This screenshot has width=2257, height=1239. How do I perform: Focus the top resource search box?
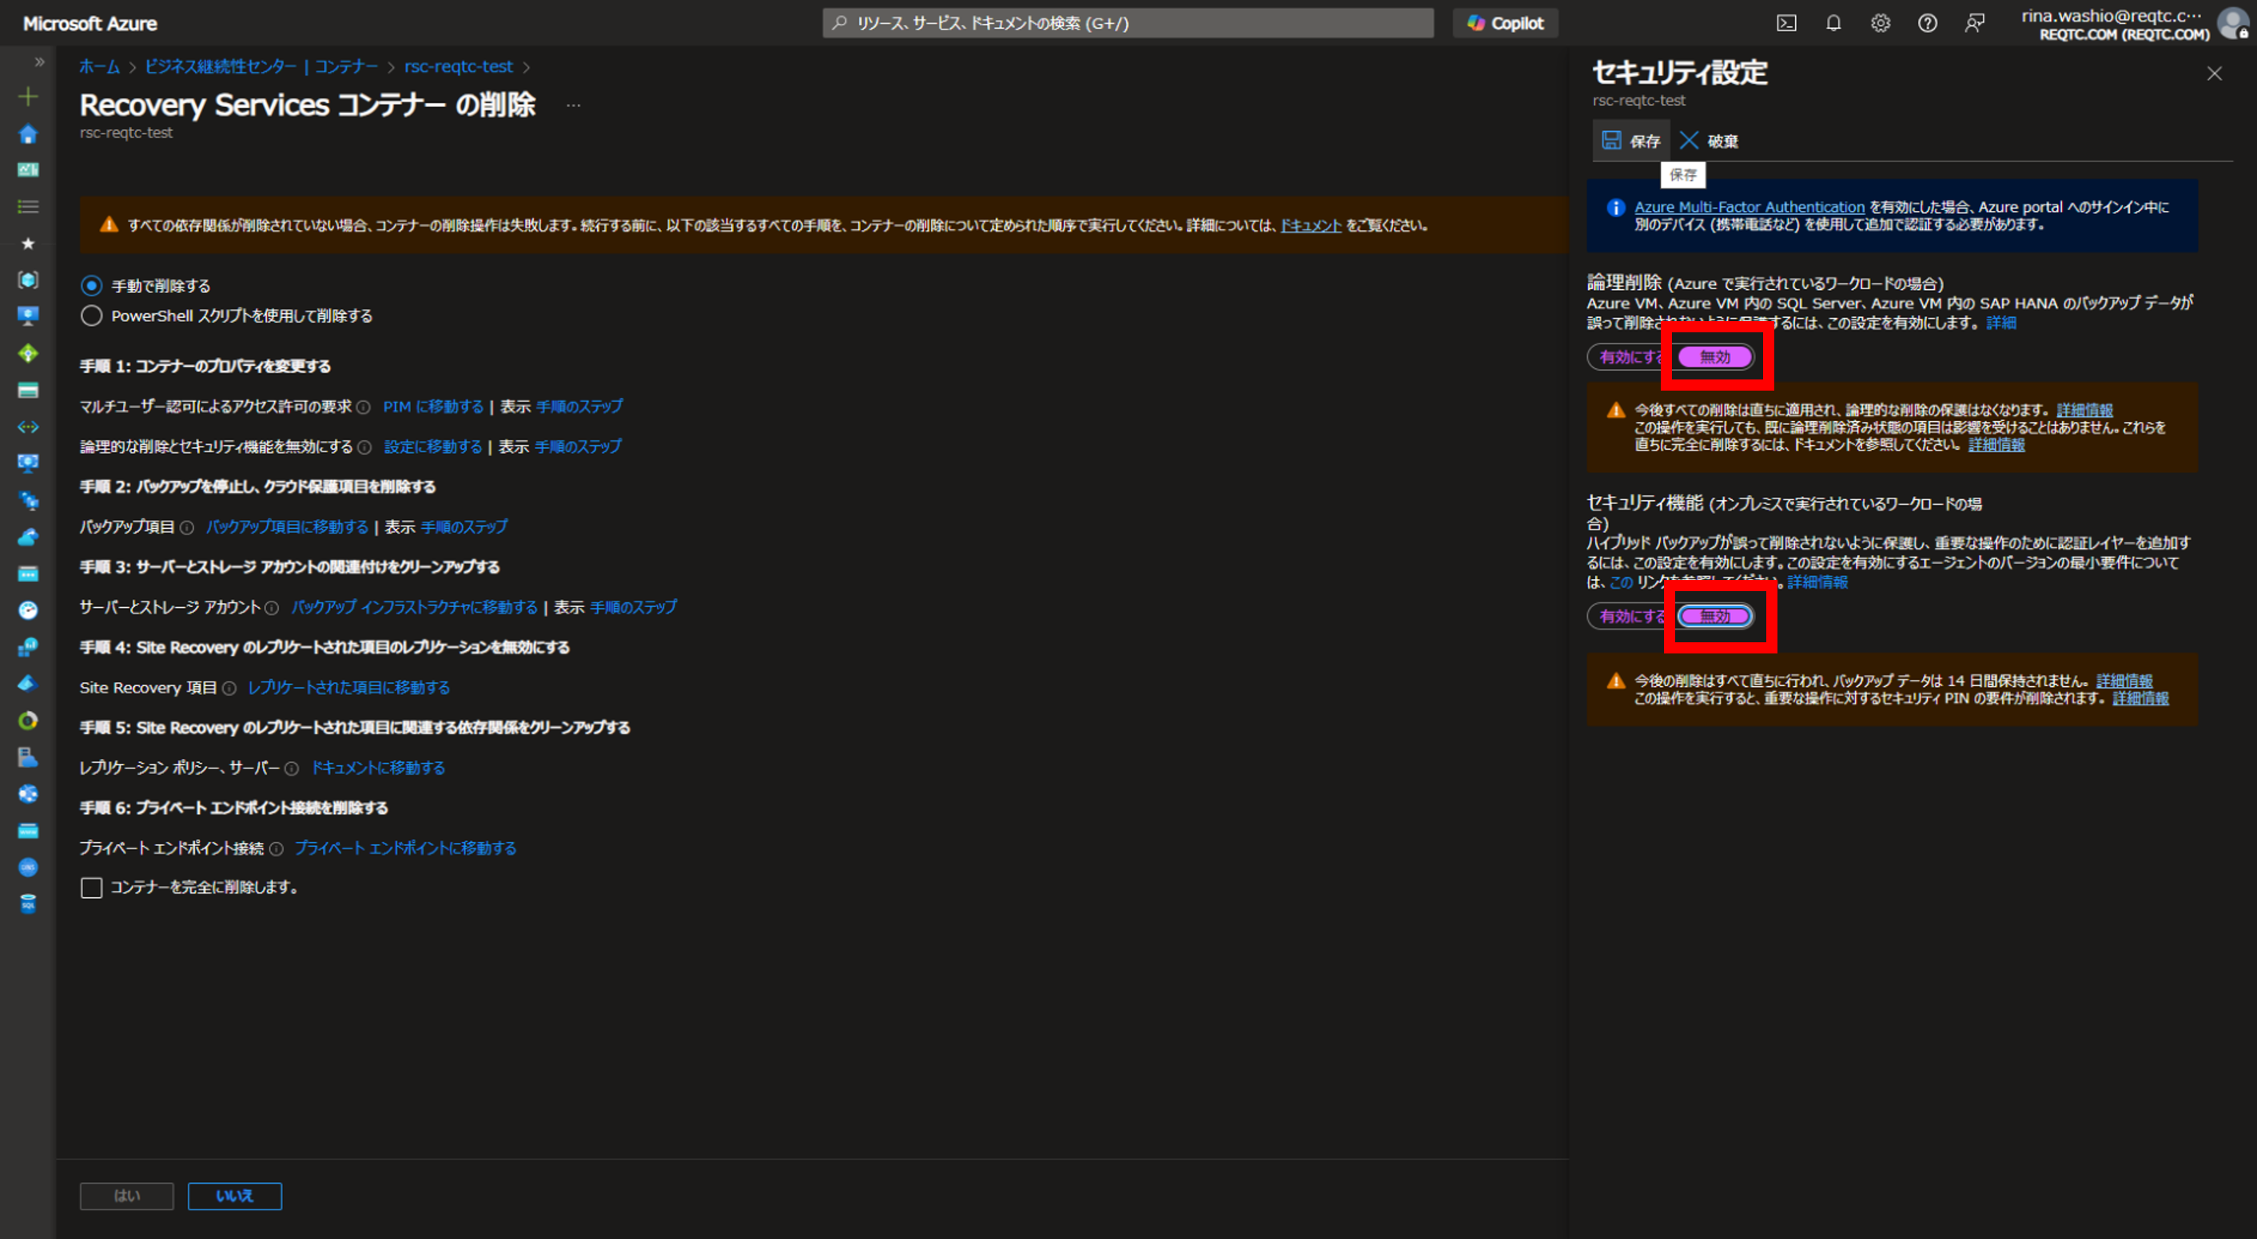(1128, 24)
